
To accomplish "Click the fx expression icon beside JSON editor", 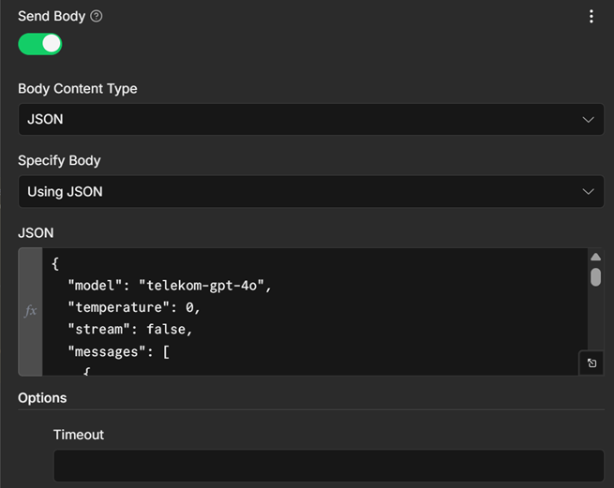I will point(30,311).
